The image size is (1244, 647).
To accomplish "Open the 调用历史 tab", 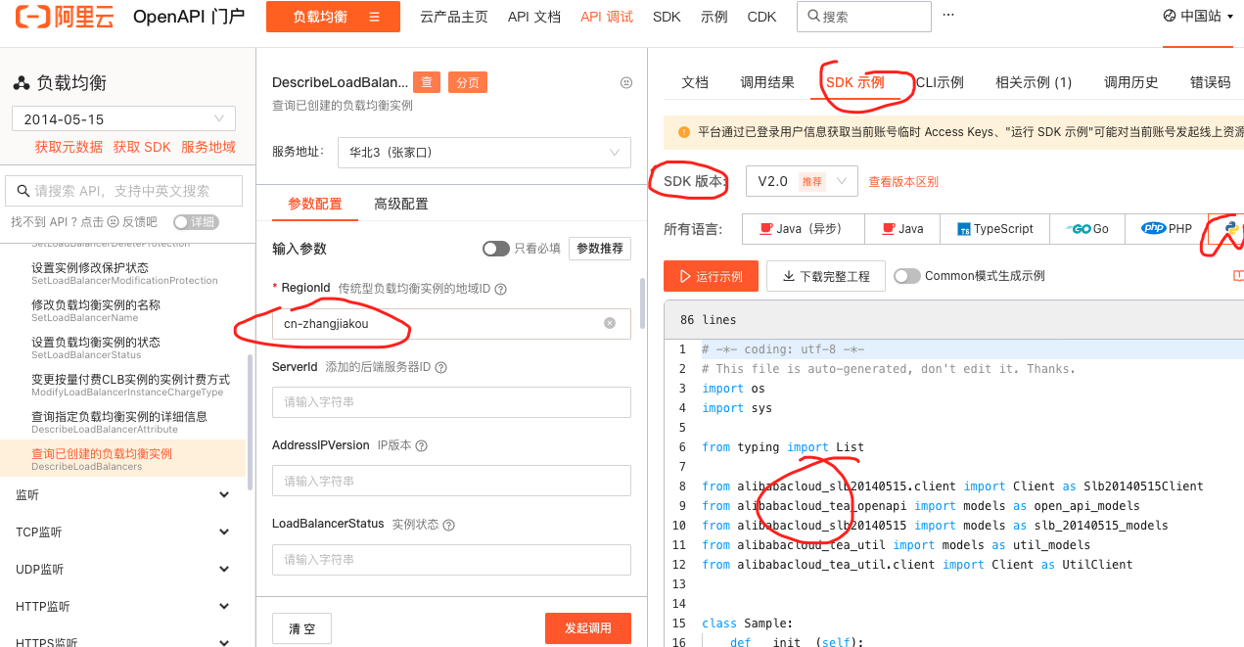I will (1131, 82).
